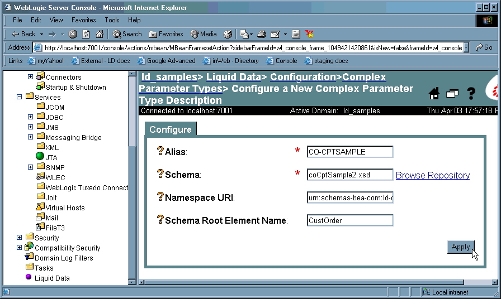Viewport: 501px width, 299px height.
Task: Click the green JTA icon
Action: (40, 156)
